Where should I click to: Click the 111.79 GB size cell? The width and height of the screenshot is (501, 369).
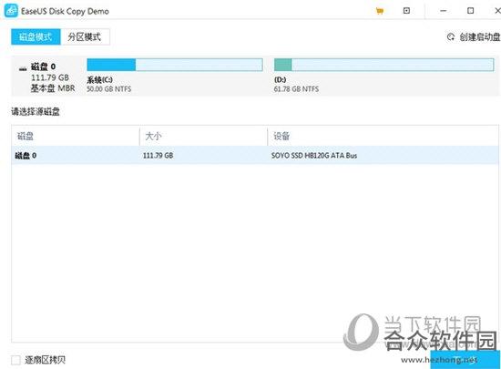[x=158, y=156]
